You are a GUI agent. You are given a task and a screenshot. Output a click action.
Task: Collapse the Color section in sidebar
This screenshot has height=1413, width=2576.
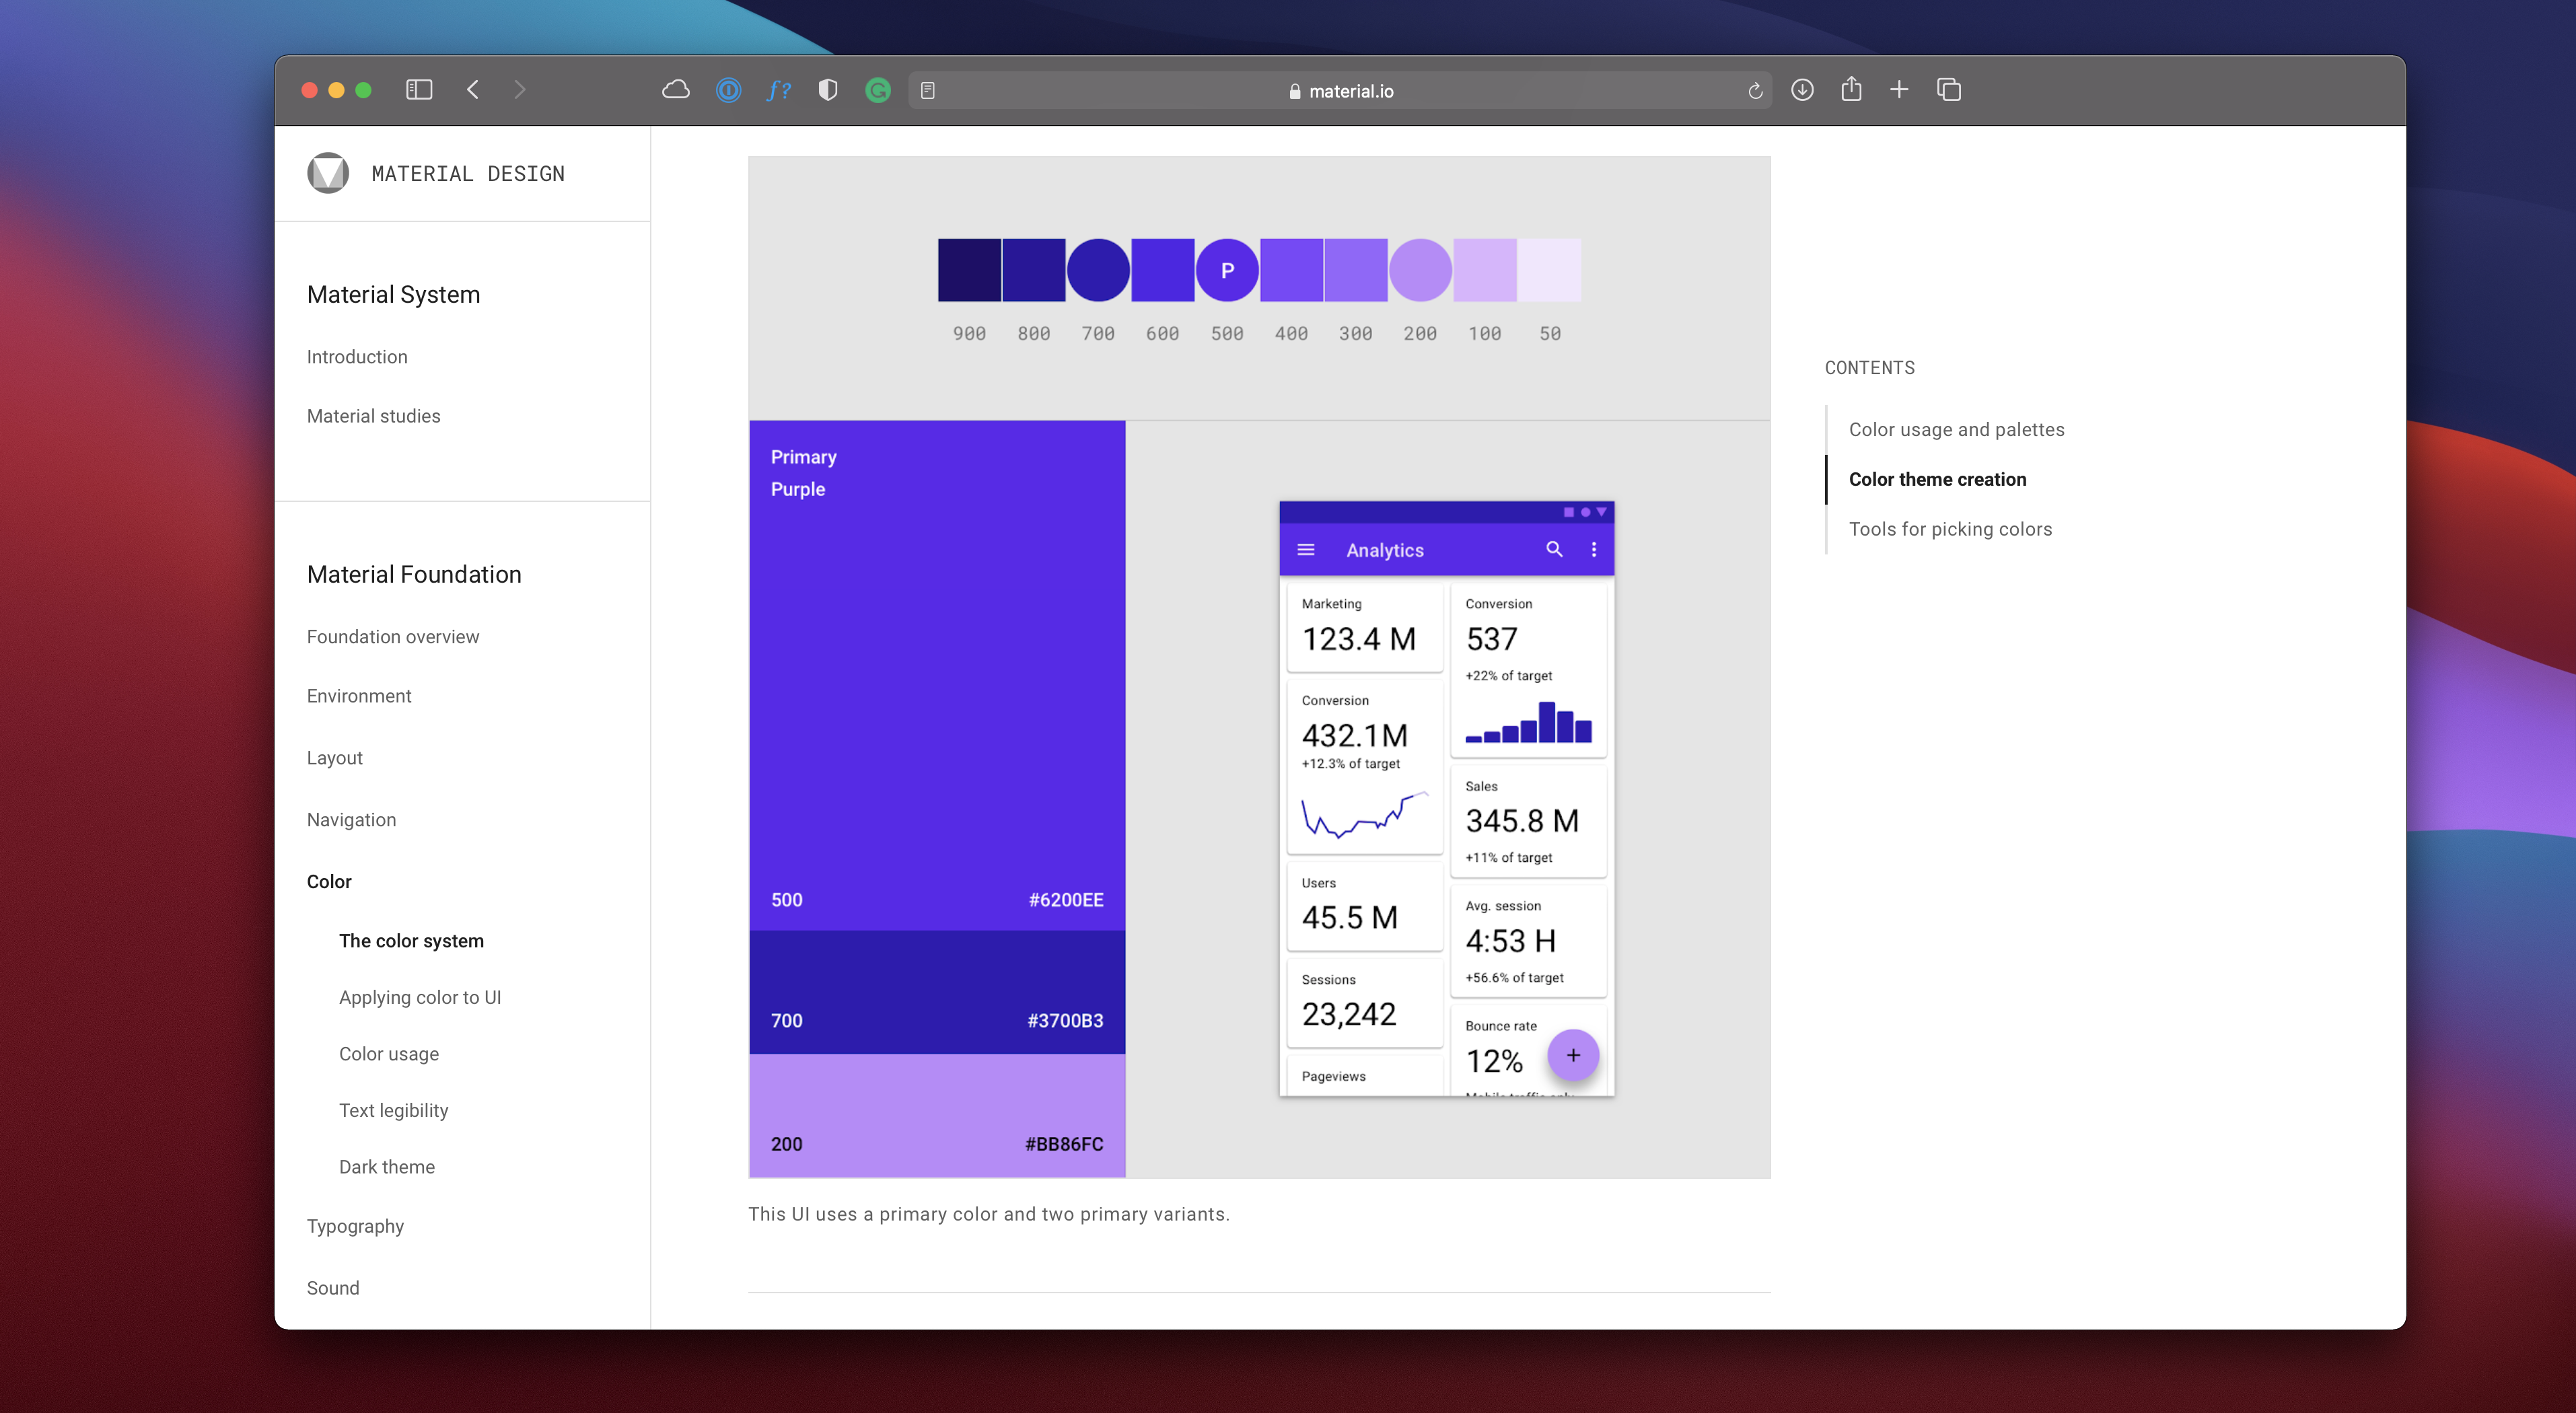[329, 881]
